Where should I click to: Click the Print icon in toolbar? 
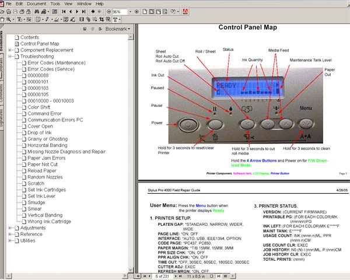click(x=22, y=12)
